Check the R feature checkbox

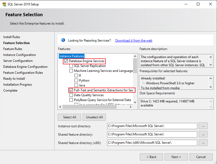tap(76, 75)
